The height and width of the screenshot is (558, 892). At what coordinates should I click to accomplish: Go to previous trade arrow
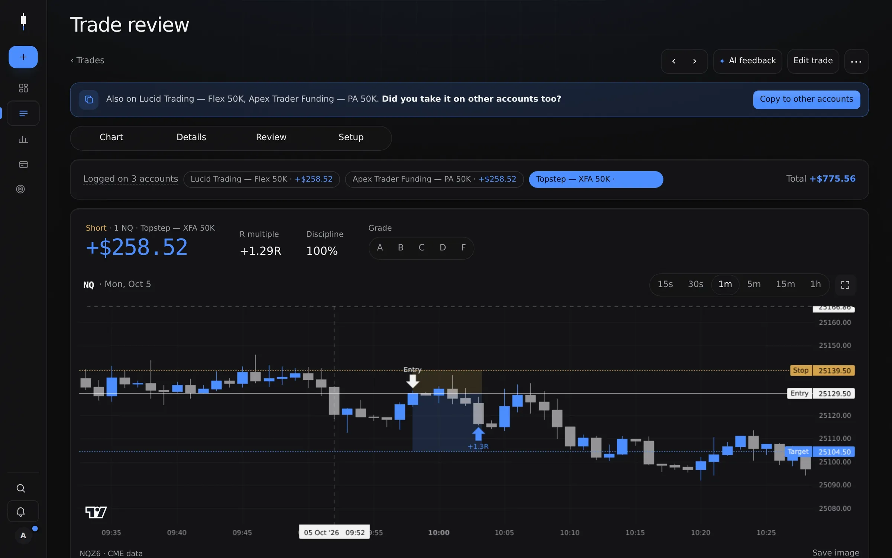[673, 61]
